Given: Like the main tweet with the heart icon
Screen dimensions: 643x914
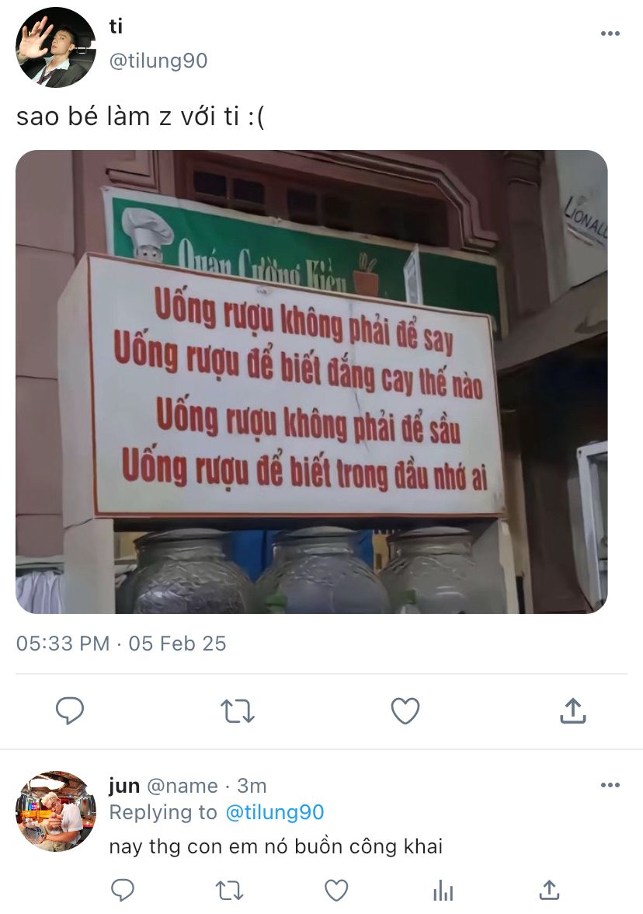Looking at the screenshot, I should click(405, 710).
